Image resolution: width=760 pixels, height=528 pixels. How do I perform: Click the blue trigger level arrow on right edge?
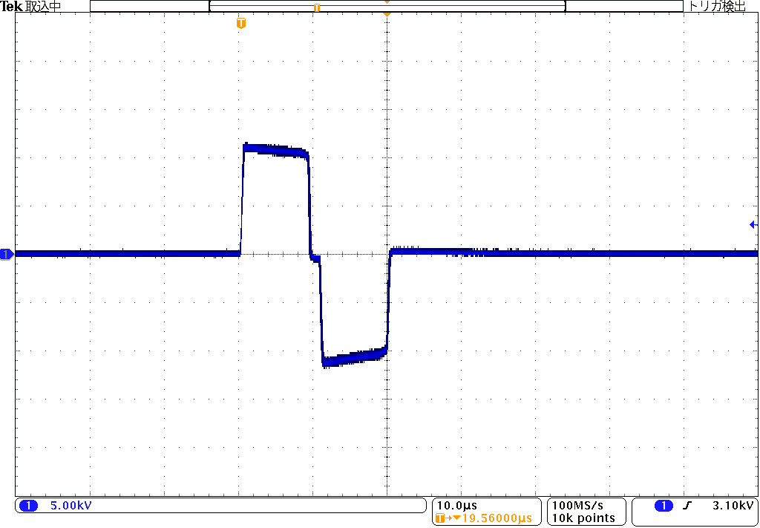[x=753, y=224]
